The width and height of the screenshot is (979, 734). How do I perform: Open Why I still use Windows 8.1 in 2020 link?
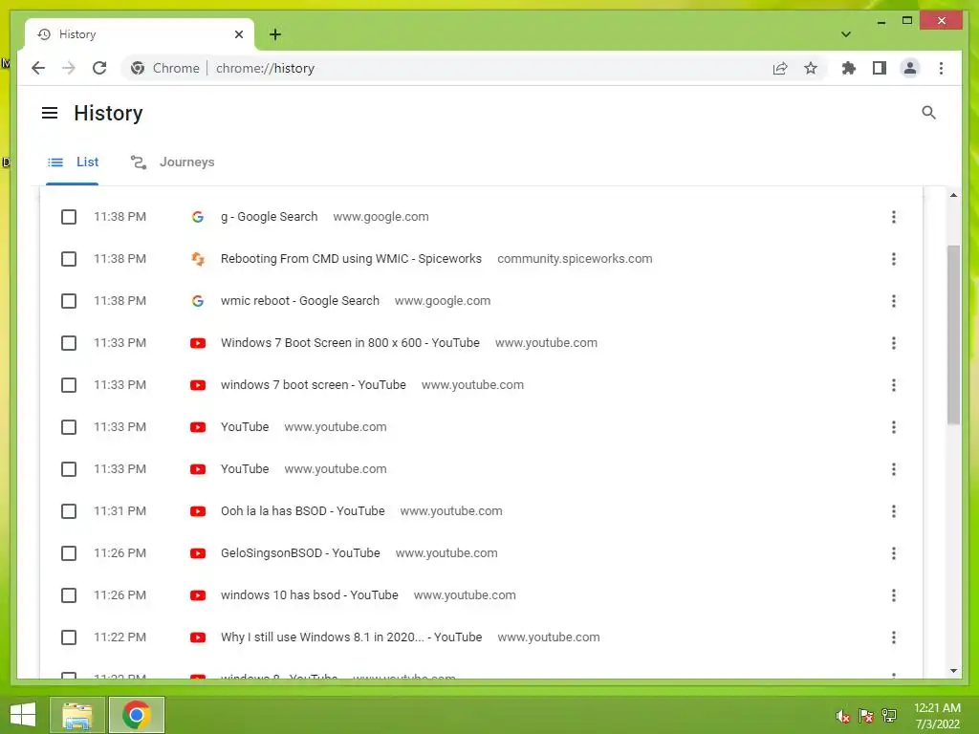(x=351, y=637)
